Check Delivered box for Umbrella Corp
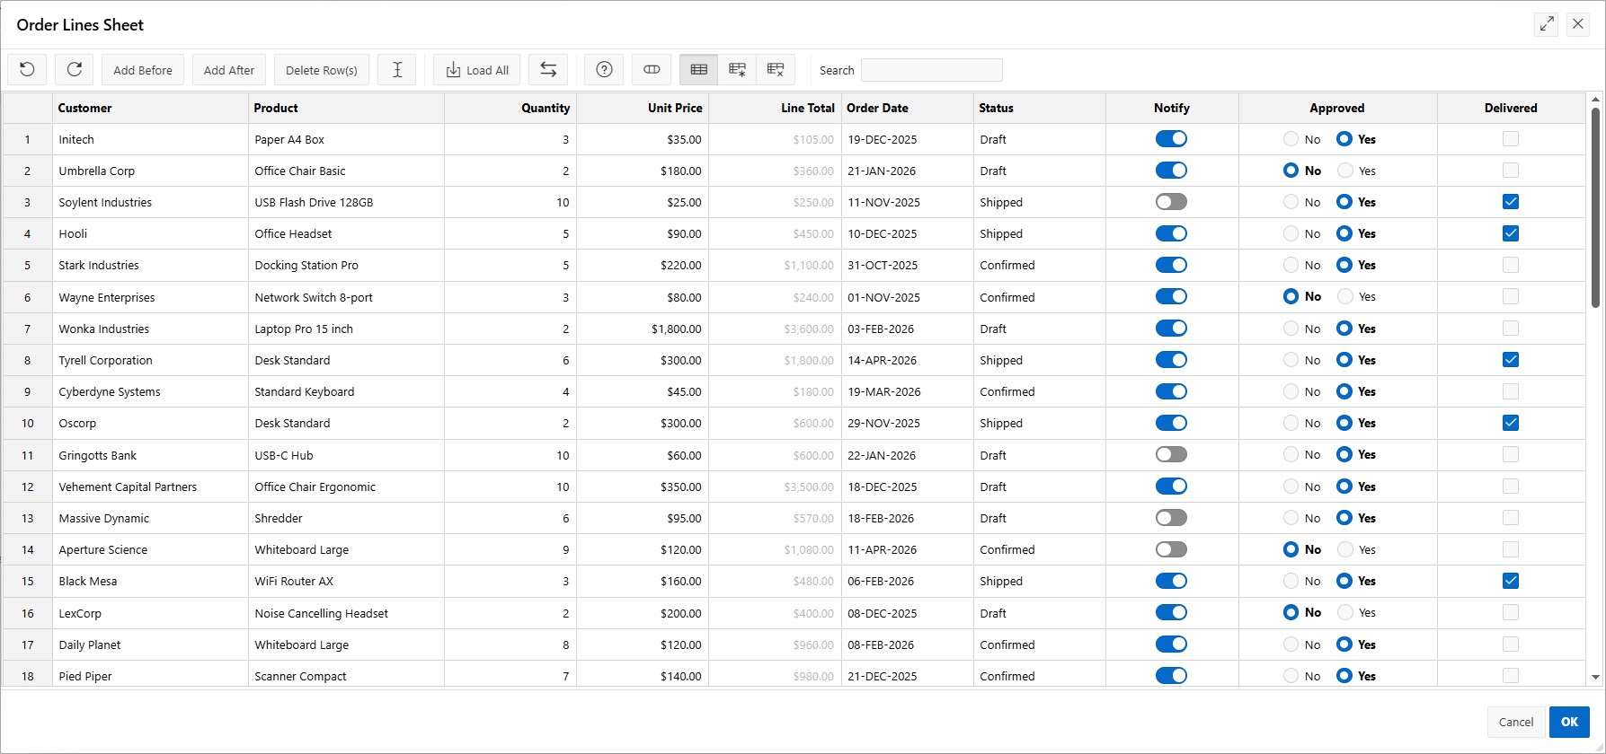The width and height of the screenshot is (1606, 754). click(1510, 171)
